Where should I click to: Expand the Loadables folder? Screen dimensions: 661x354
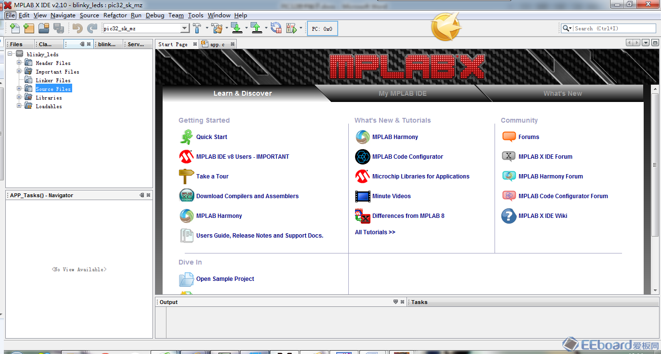click(19, 106)
